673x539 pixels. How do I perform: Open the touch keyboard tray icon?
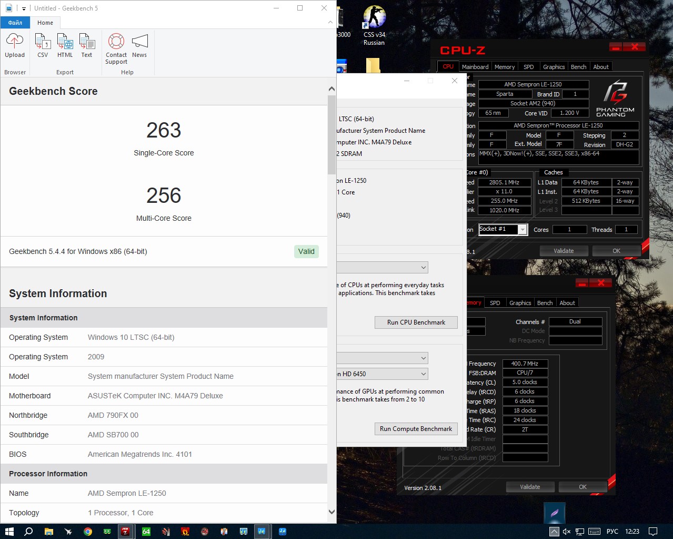[595, 532]
